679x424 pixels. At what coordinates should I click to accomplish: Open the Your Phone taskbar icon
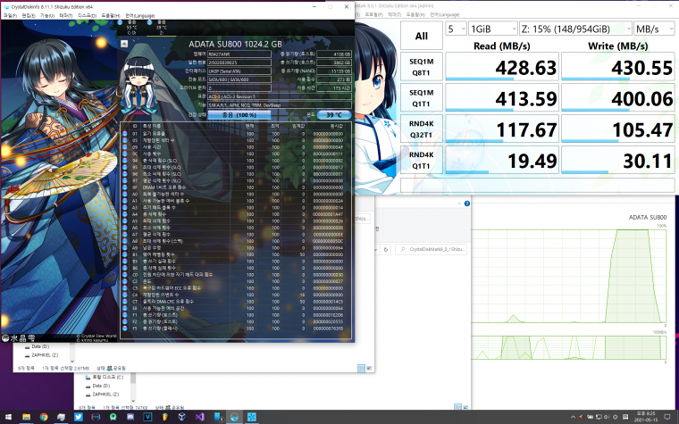(x=218, y=417)
